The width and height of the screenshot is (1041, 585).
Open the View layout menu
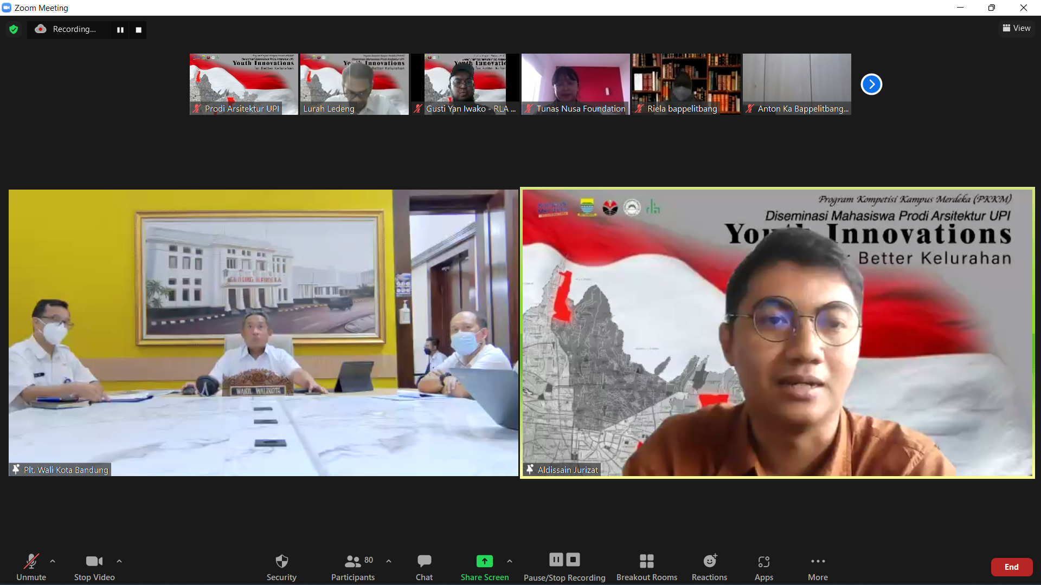coord(1017,28)
